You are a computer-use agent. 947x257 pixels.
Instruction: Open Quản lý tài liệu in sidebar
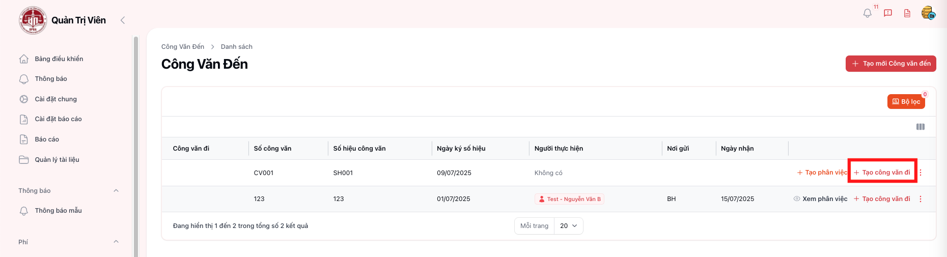(57, 160)
